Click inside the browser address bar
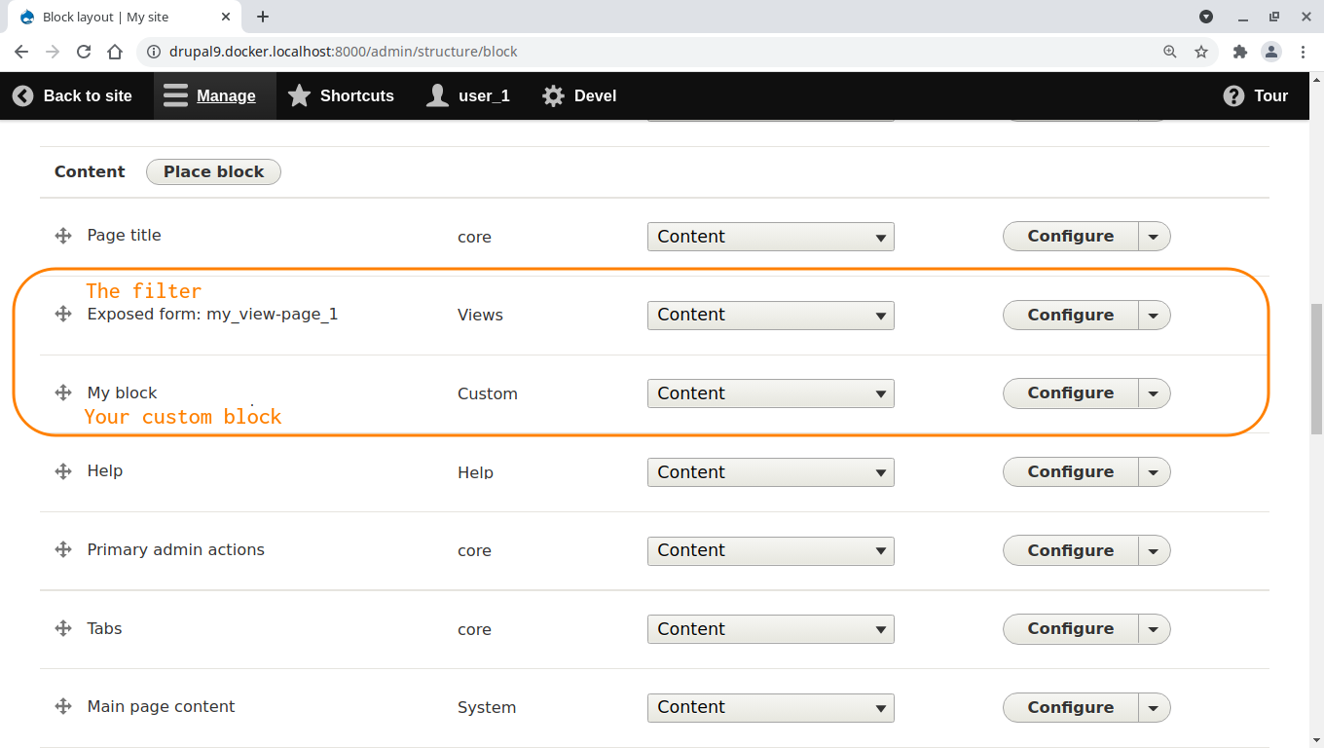Viewport: 1324px width, 748px height. pyautogui.click(x=584, y=52)
